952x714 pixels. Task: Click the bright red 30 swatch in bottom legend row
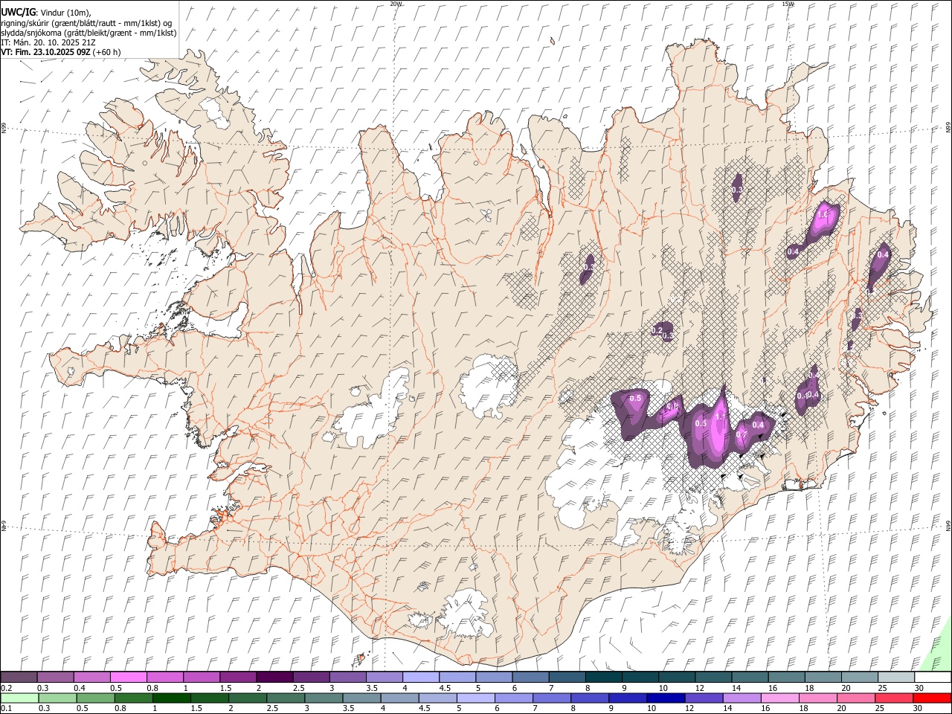pos(932,698)
